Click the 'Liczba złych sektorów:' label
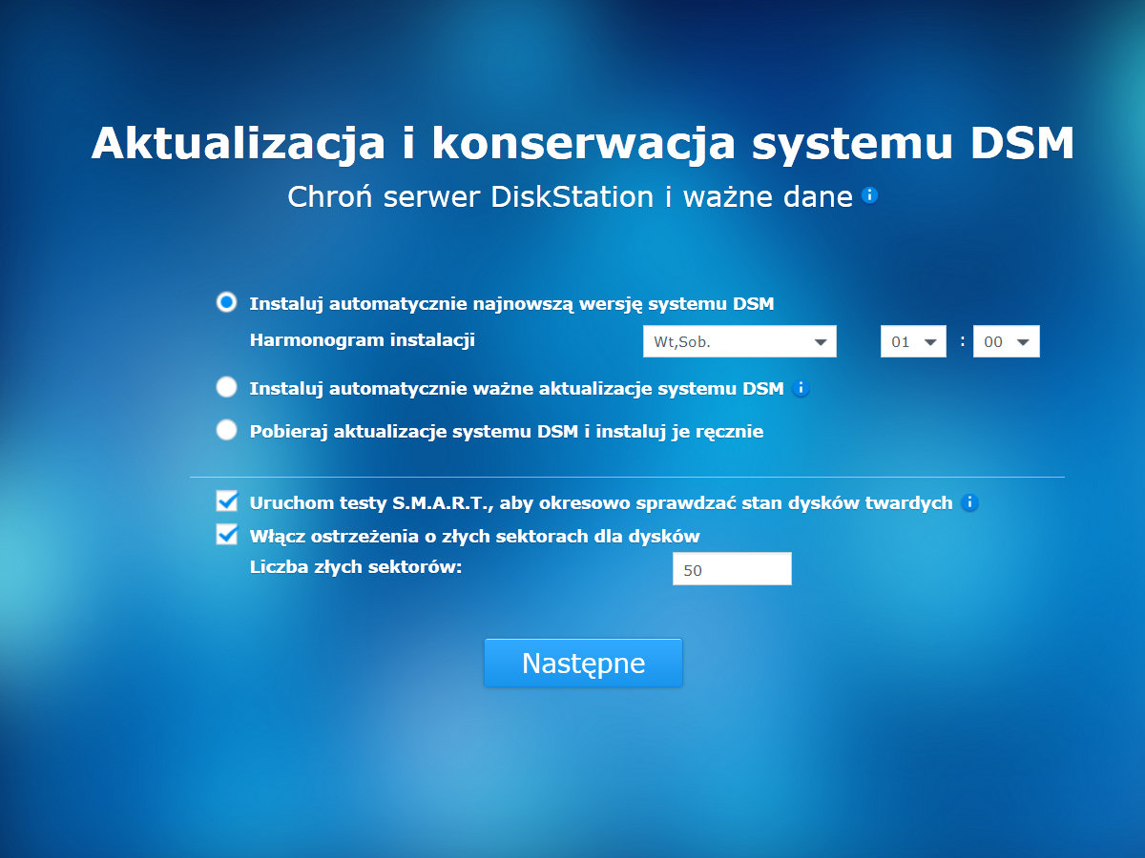This screenshot has height=858, width=1145. (x=356, y=567)
